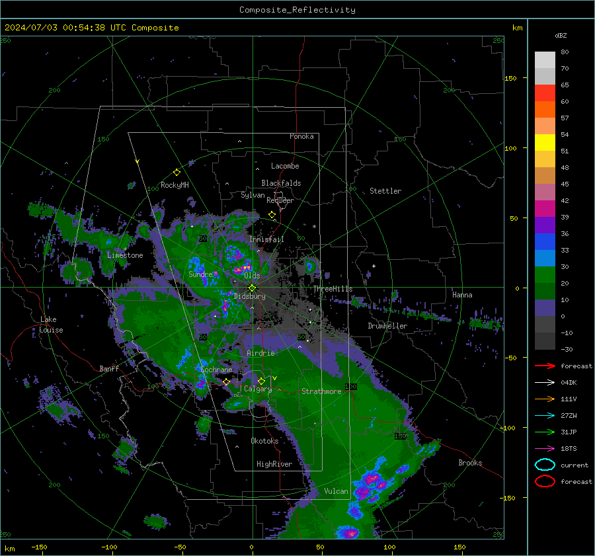Click the orange 57-60 dBZ swatch

tap(545, 110)
